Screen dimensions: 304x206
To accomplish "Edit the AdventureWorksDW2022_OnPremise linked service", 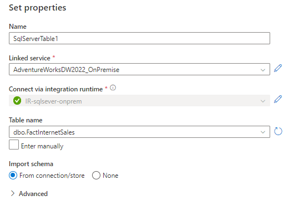I will (278, 68).
